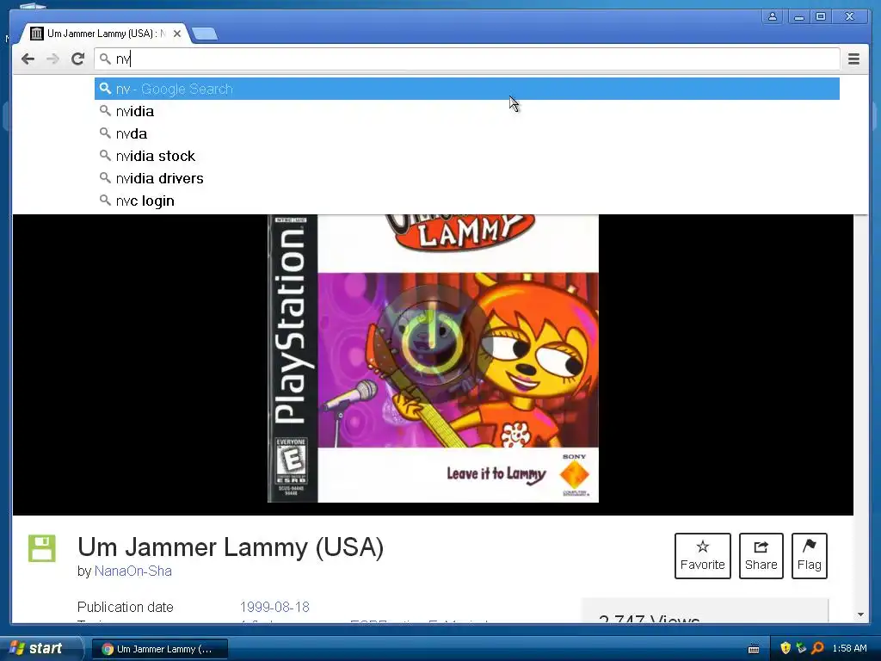Click the security shield tray icon
This screenshot has width=881, height=661.
tap(786, 649)
